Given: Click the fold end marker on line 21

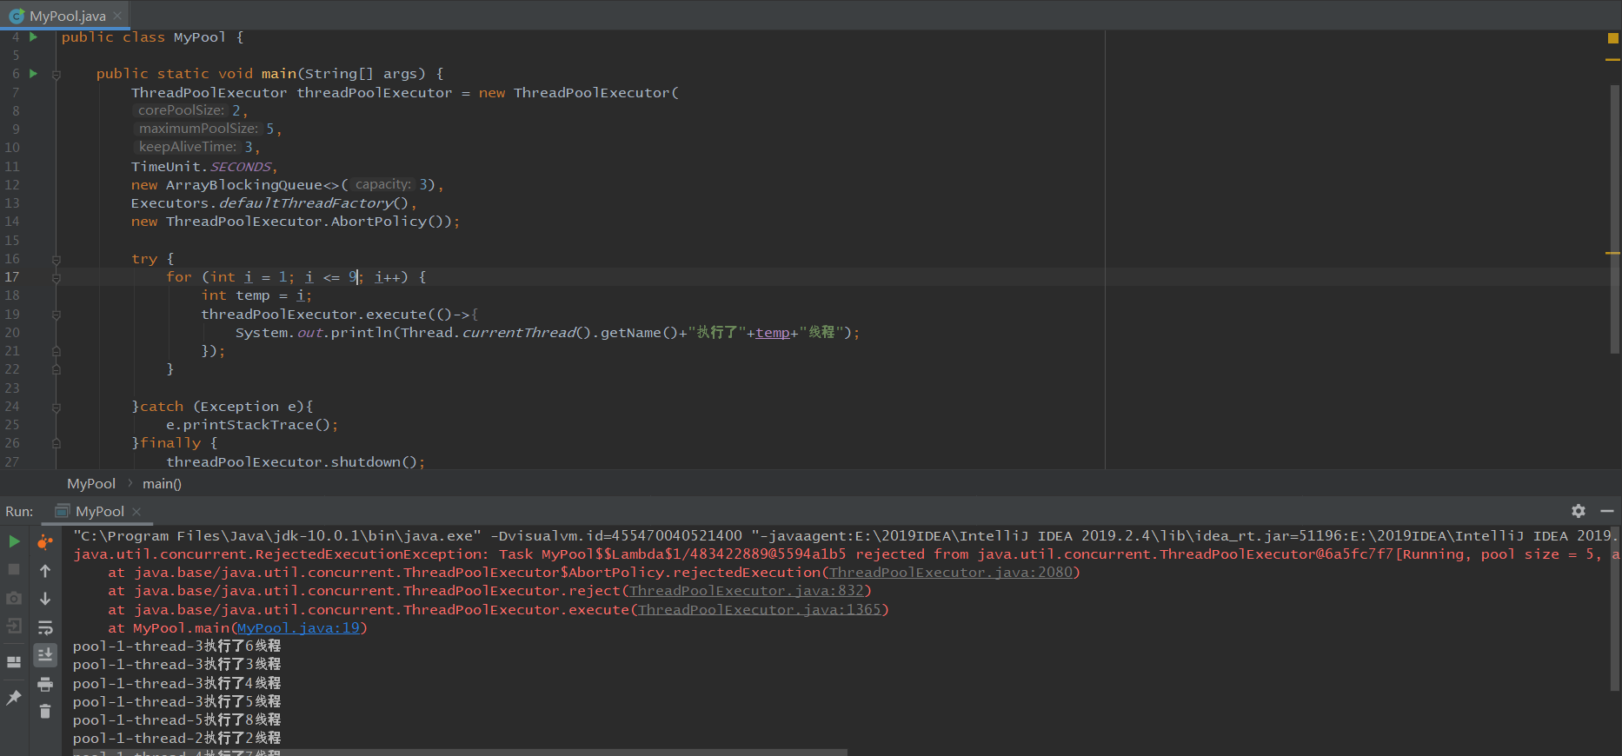Looking at the screenshot, I should 56,351.
